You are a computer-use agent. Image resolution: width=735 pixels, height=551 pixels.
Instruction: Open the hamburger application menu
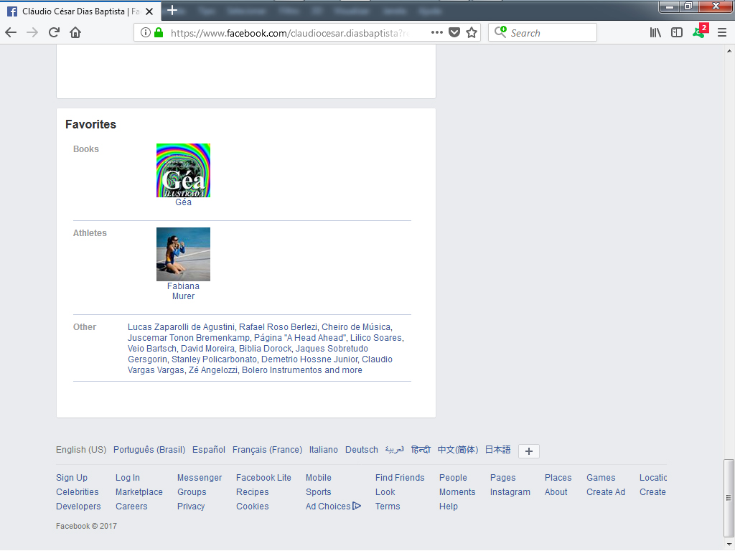(722, 32)
